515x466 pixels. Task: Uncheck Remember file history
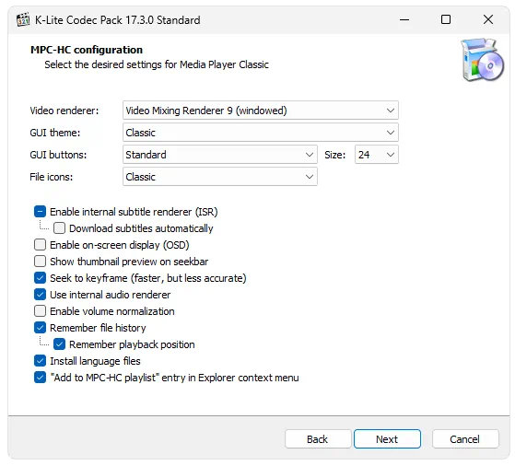click(40, 328)
